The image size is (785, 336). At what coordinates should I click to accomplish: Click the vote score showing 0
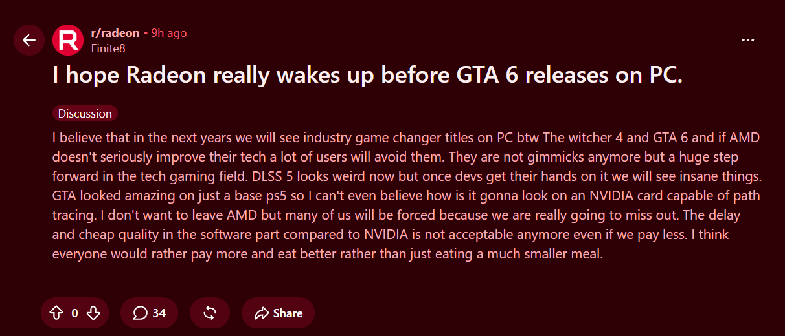point(74,313)
